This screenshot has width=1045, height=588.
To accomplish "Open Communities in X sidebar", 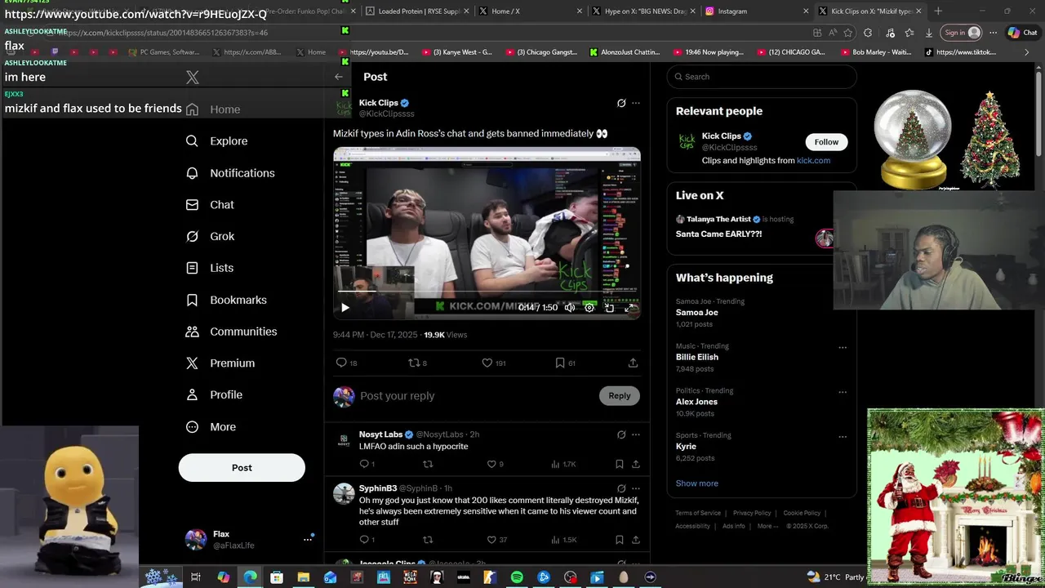I will 232,332.
